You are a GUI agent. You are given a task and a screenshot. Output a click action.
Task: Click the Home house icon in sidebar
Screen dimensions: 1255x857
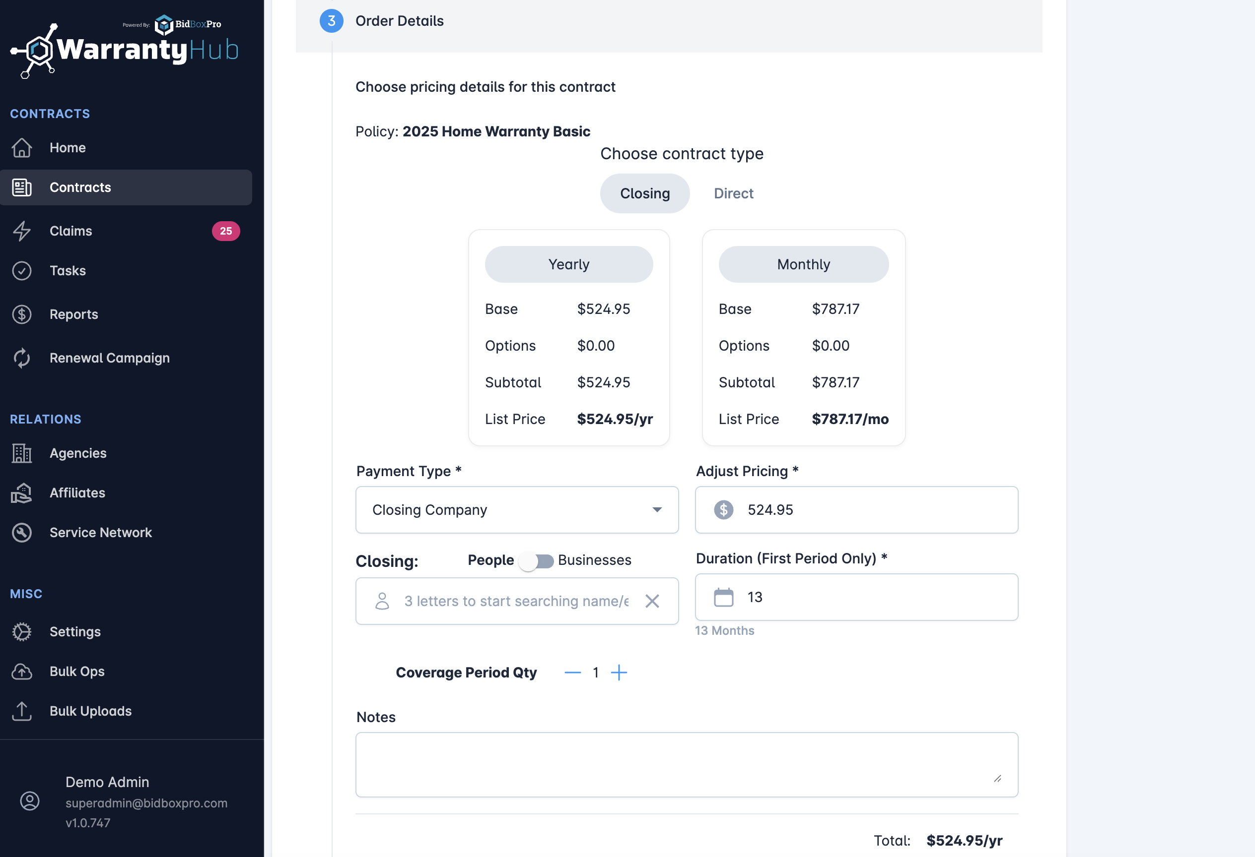(x=22, y=148)
